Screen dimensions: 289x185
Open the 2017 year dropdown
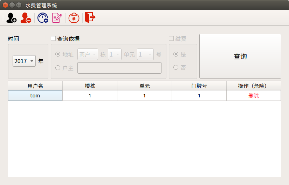[x=24, y=61]
